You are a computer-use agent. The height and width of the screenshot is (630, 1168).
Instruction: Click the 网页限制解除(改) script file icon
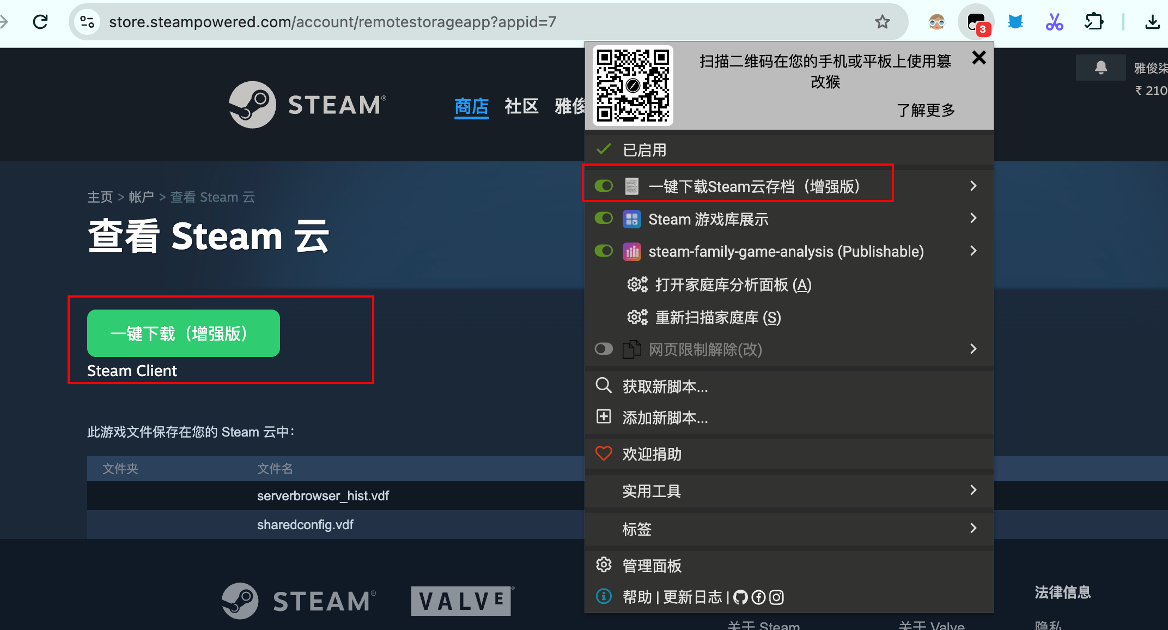click(x=631, y=349)
